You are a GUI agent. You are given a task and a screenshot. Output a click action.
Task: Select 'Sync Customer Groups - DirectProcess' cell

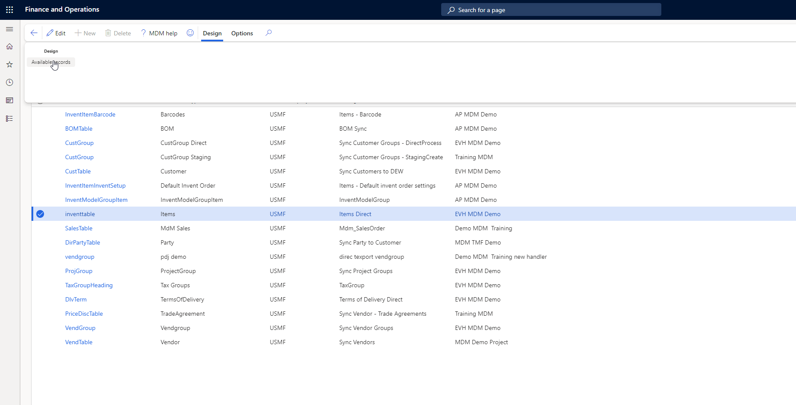click(x=390, y=143)
